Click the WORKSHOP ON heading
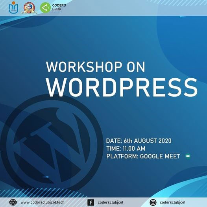 (x=96, y=67)
